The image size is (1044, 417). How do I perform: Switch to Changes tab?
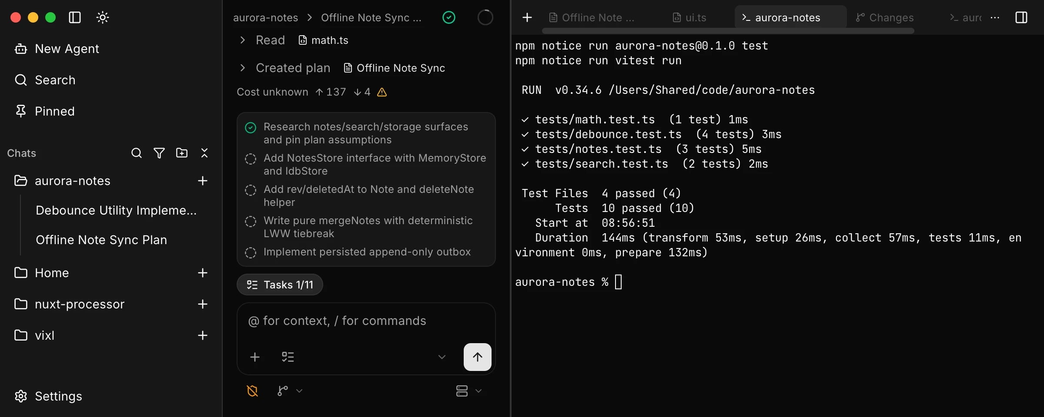click(x=885, y=17)
